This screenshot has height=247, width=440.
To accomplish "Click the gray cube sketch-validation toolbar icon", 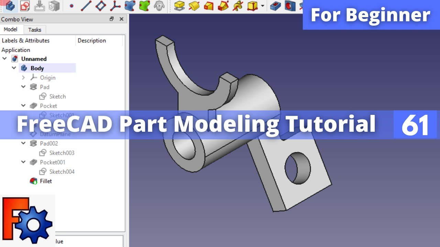I will (54, 6).
